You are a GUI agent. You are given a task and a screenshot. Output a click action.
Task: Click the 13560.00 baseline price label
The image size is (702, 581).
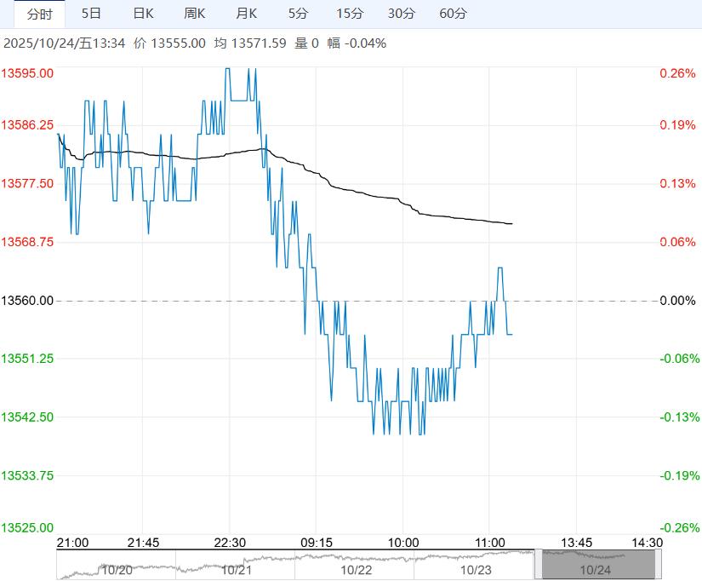point(28,301)
